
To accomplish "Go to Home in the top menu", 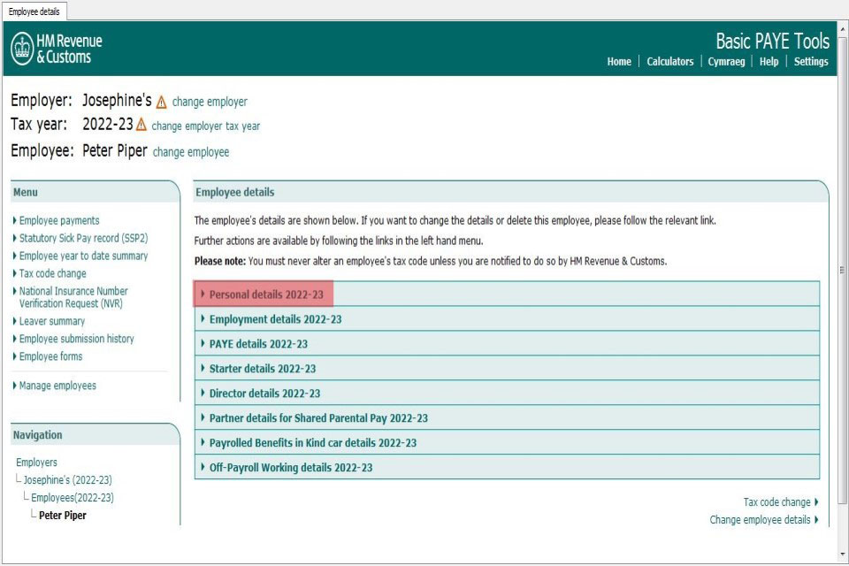I will click(619, 61).
